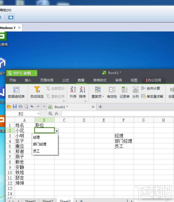
Task: Select the Windows 7 VM tab
Action: point(8,28)
